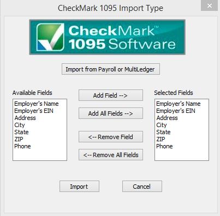220x216 pixels.
Task: Select Address in Available Fields list
Action: [x=25, y=118]
